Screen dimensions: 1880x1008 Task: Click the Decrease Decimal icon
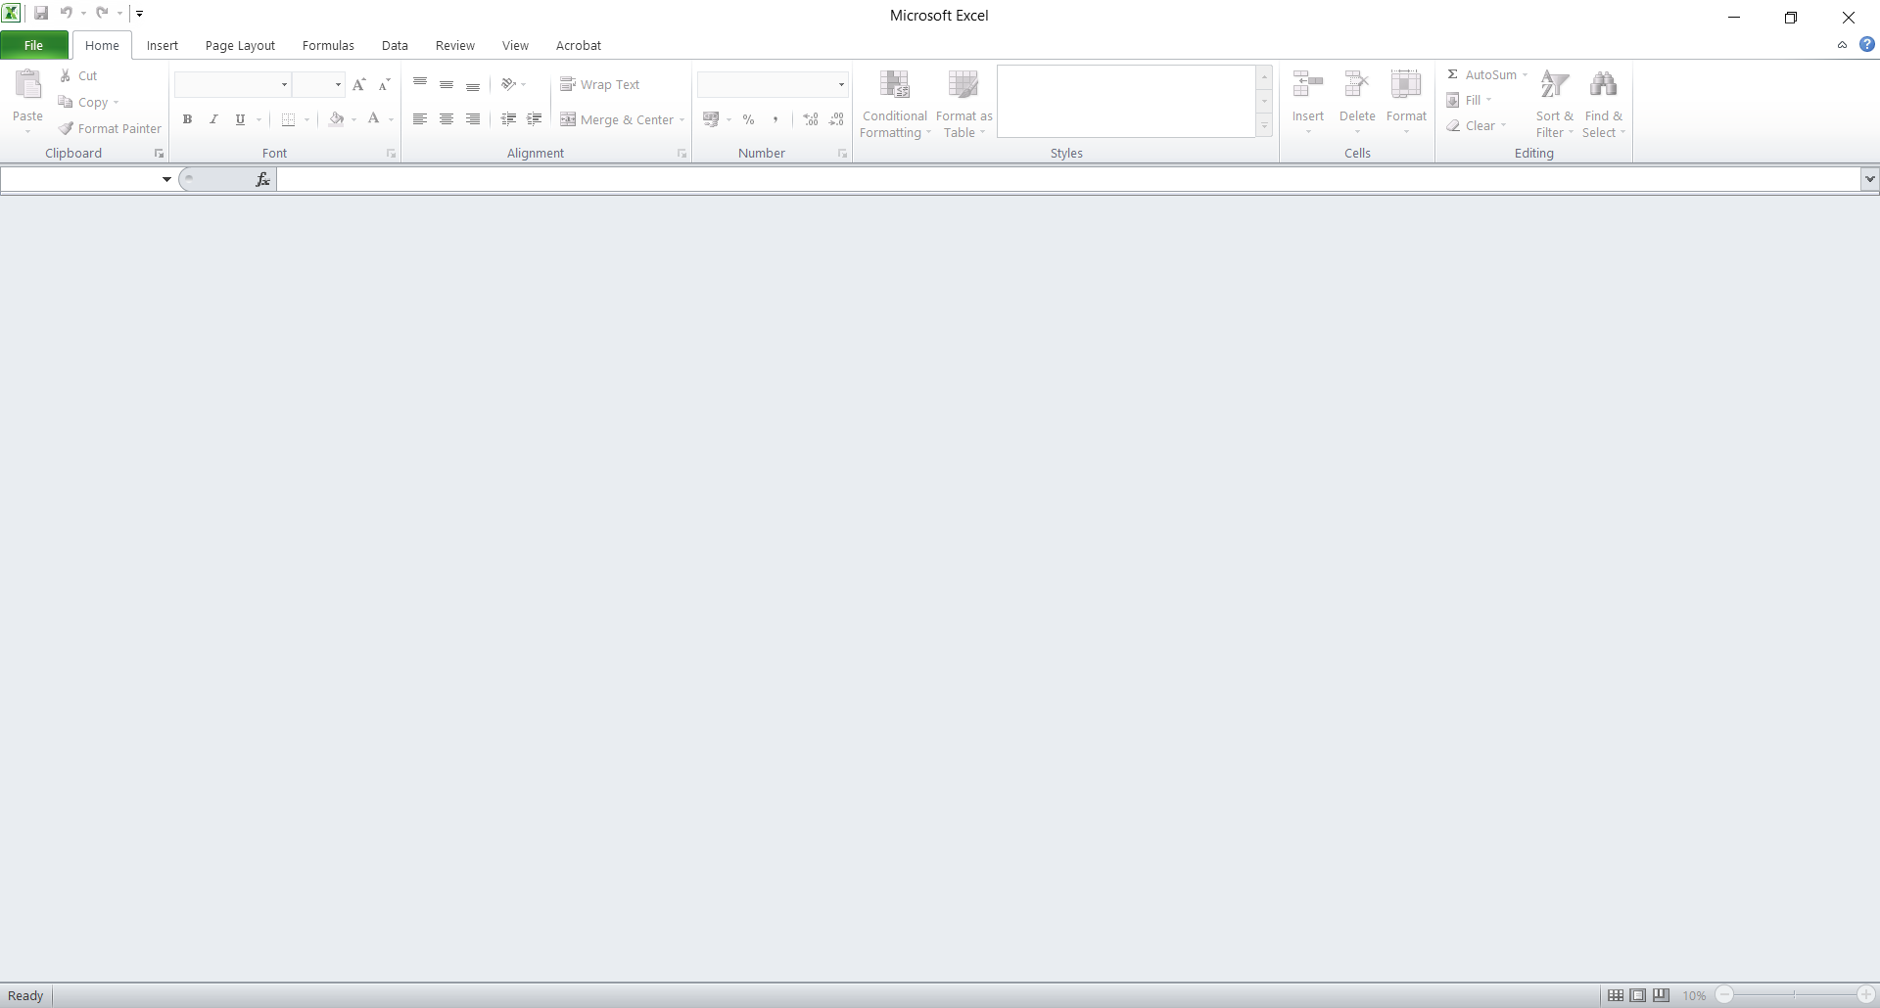[837, 119]
